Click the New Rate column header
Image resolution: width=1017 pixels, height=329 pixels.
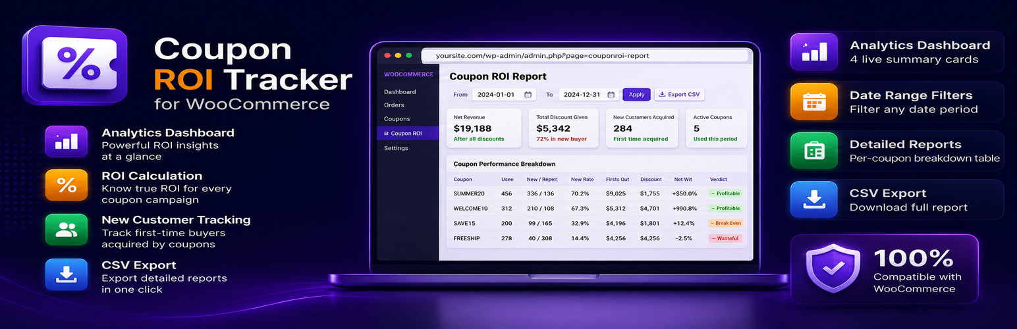click(582, 179)
